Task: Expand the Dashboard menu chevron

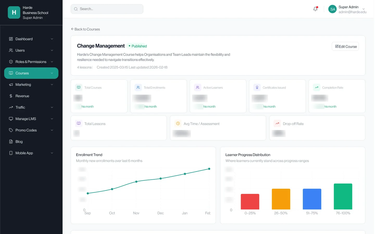Action: pyautogui.click(x=52, y=39)
